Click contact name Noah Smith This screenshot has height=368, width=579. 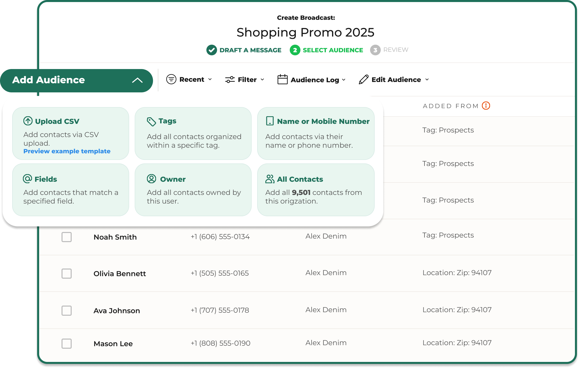[x=115, y=237]
